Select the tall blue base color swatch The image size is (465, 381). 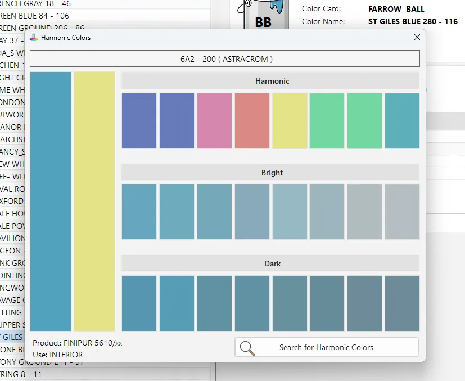click(x=51, y=201)
